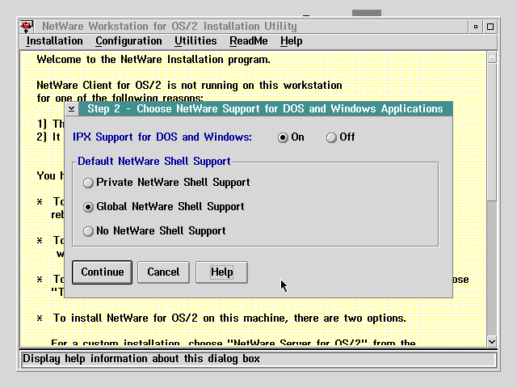
Task: Click the 'IPX Support for DOS and Windows:' label
Action: click(162, 137)
